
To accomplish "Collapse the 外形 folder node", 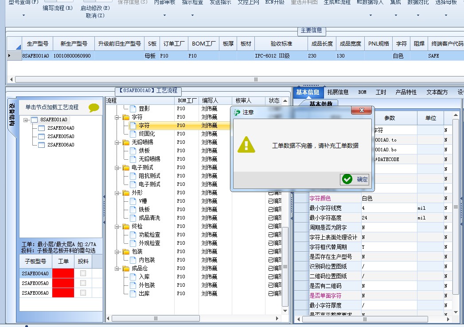I will (117, 193).
